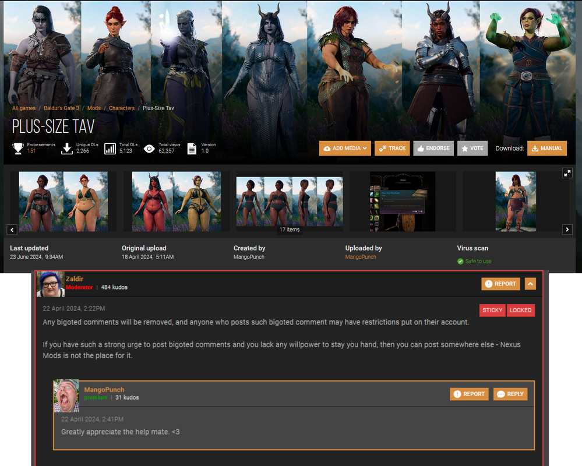Click the 5,123 total downloads value

126,151
